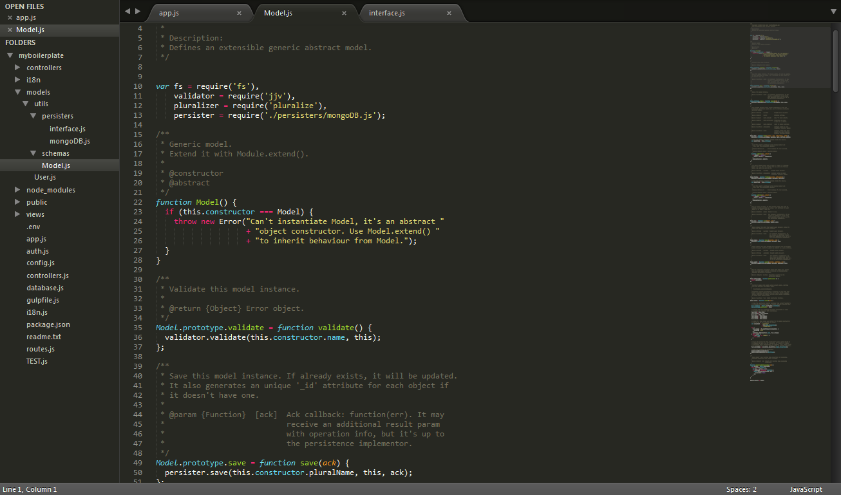The width and height of the screenshot is (841, 495).
Task: Open the tab list dropdown arrow
Action: 833,11
